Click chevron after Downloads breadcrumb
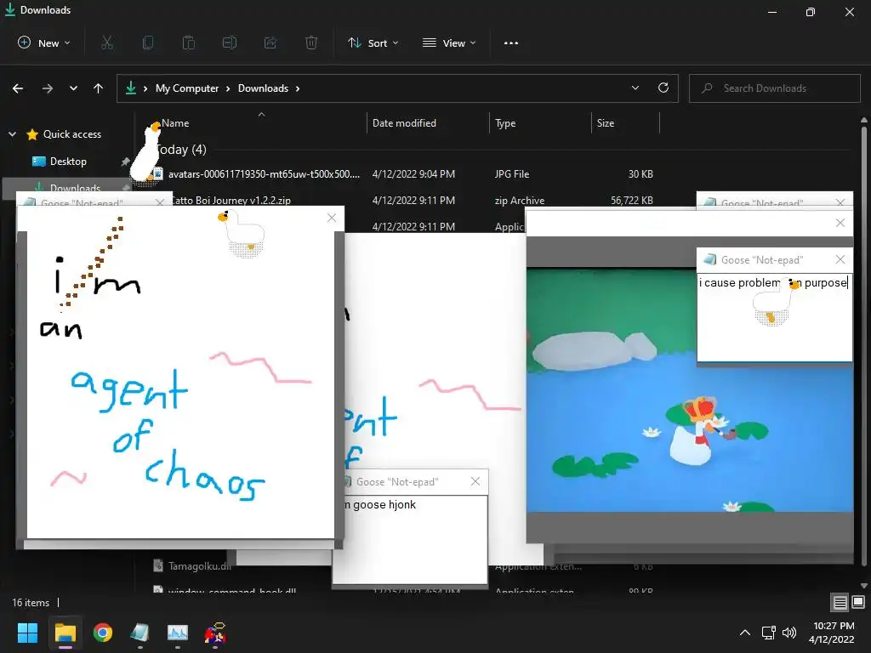 pos(298,88)
